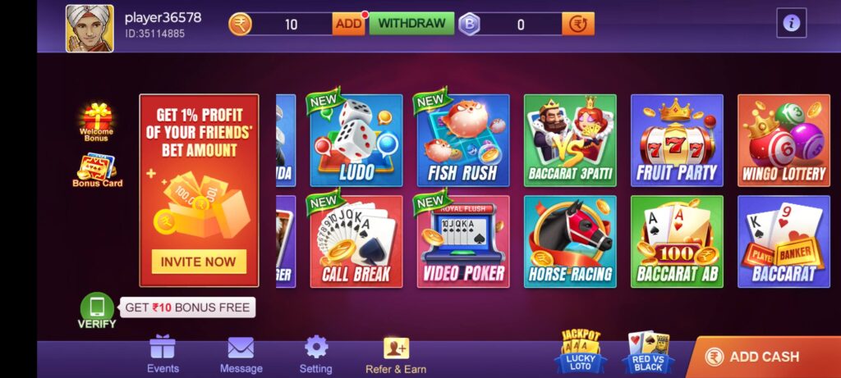Open the Call Break card game
The height and width of the screenshot is (378, 841).
356,241
